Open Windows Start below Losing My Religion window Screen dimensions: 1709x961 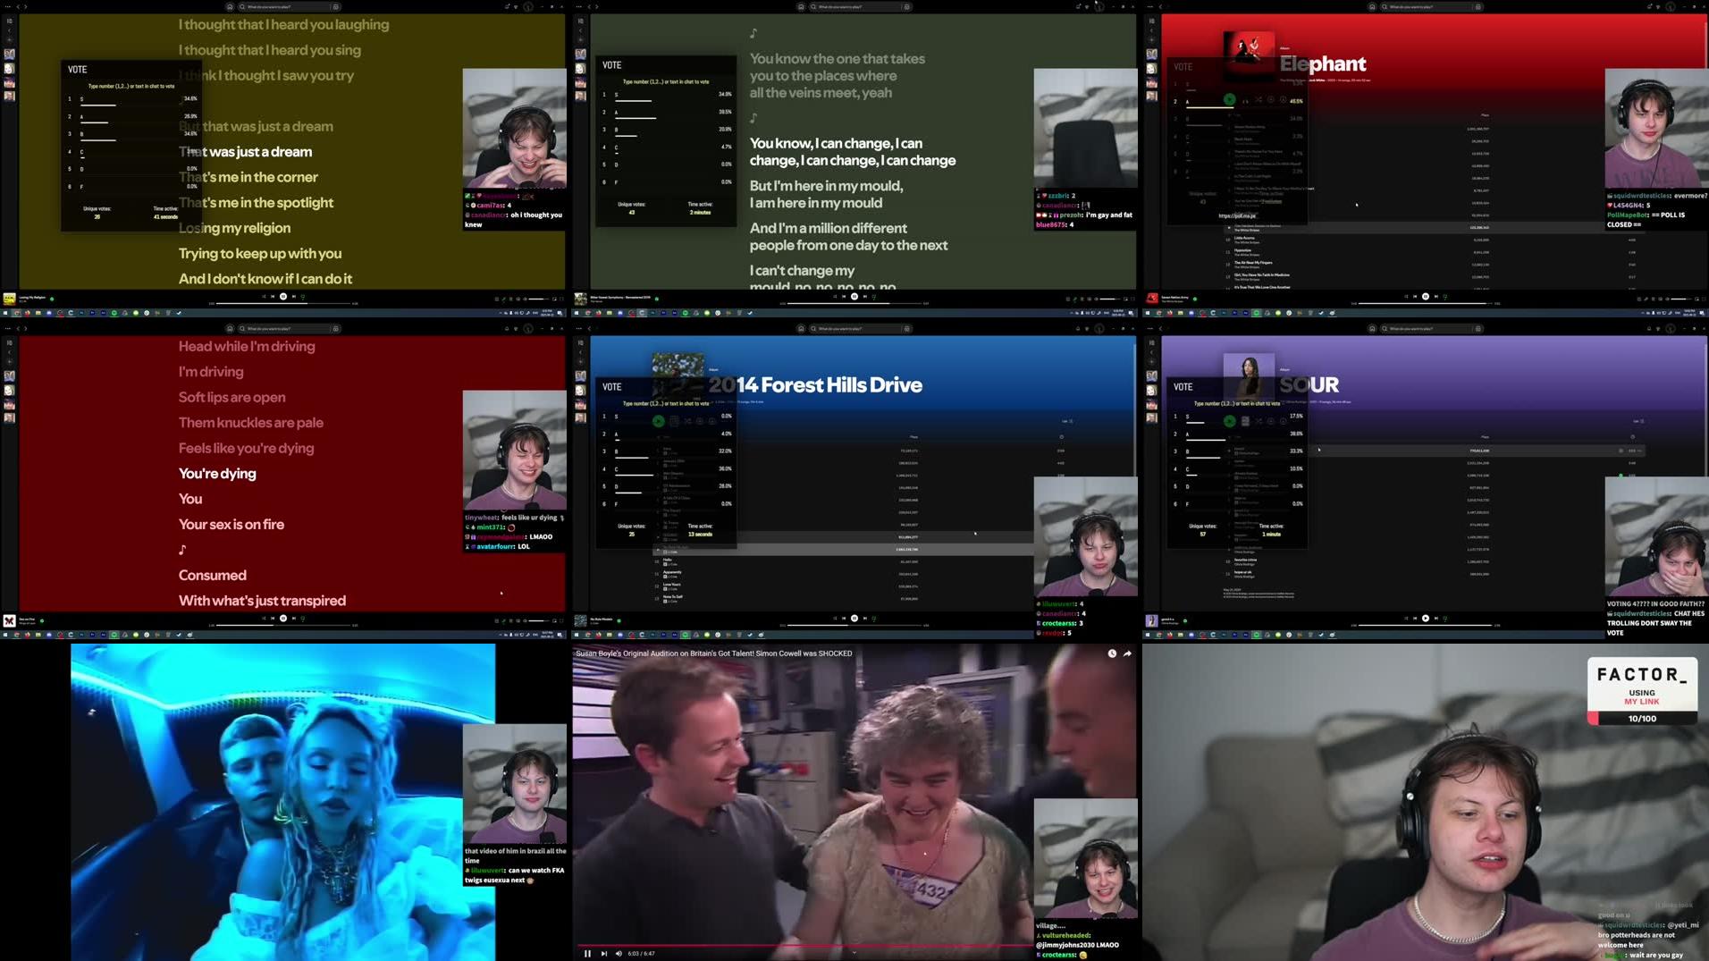5,313
